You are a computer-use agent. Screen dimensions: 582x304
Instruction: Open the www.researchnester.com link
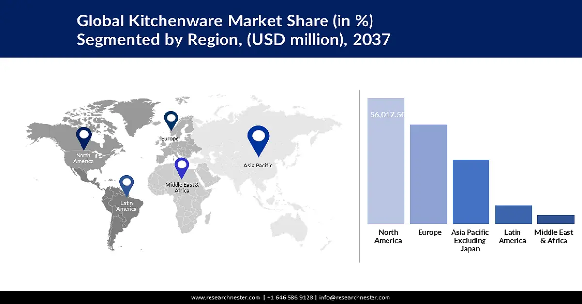226,298
